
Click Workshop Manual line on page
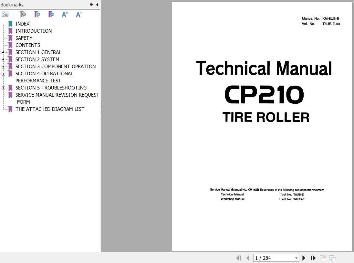pyautogui.click(x=233, y=199)
